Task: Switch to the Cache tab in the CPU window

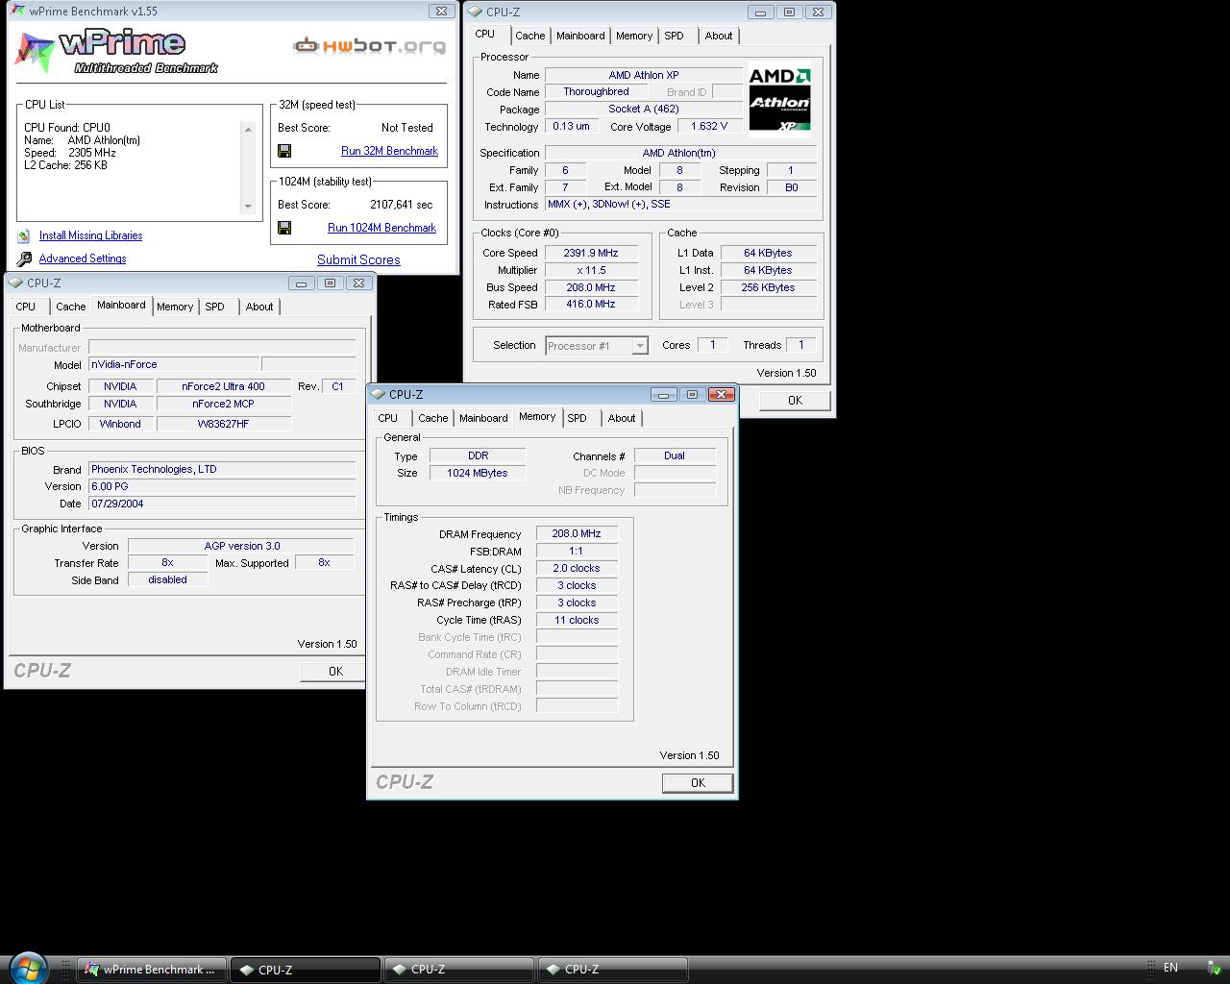Action: coord(529,36)
